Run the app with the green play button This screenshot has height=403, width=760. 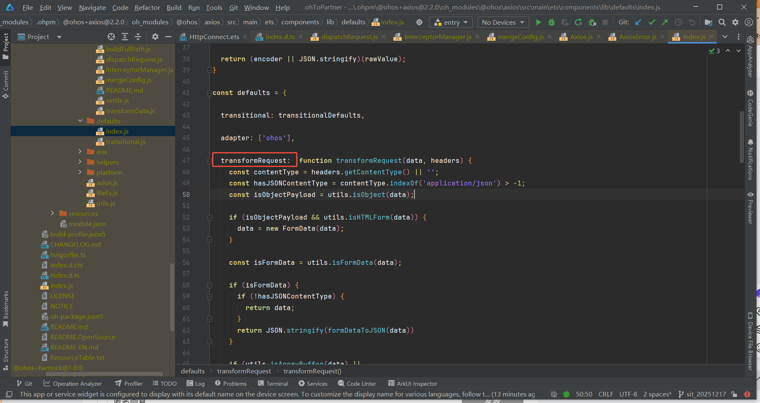[x=538, y=22]
